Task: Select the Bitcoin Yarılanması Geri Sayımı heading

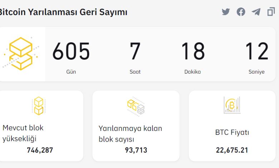Action: [63, 12]
